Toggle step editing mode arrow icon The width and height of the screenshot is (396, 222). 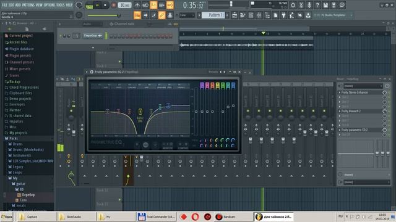(x=145, y=15)
